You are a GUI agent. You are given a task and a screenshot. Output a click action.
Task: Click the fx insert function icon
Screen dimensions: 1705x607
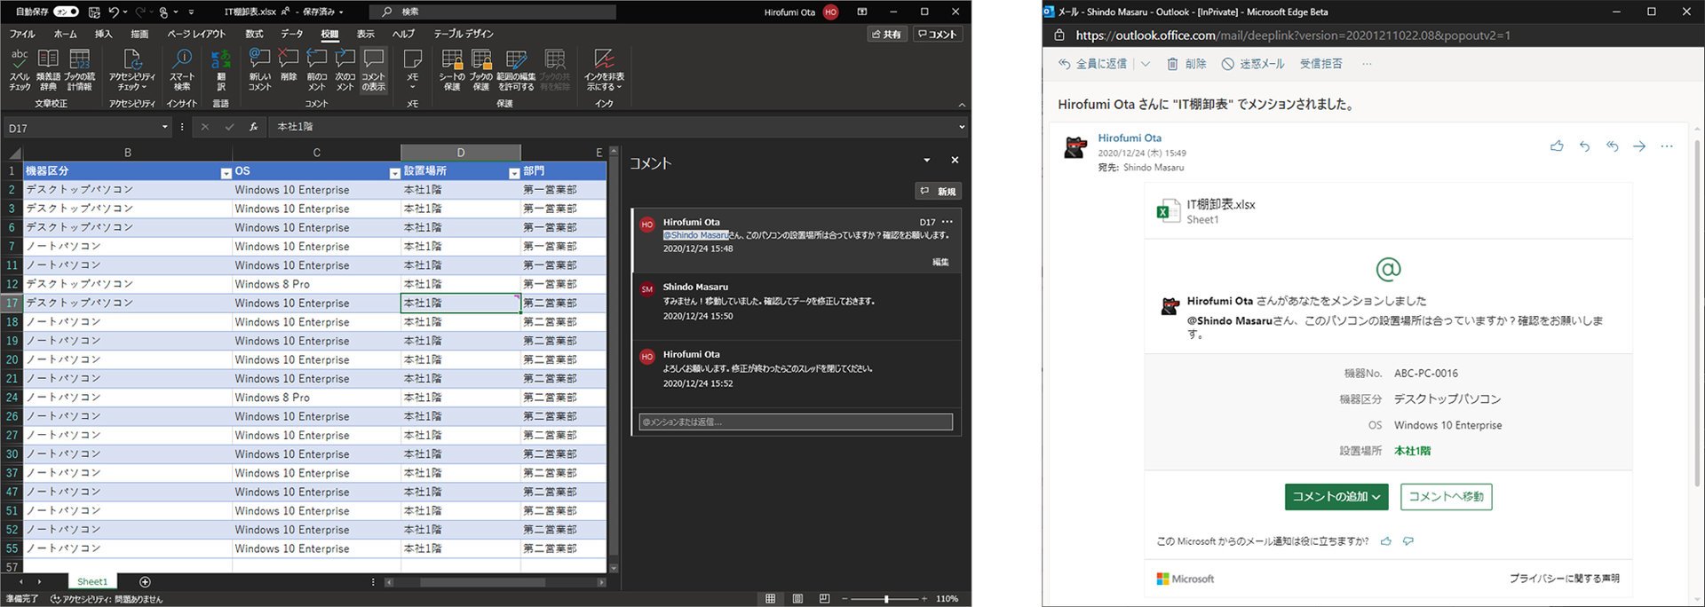coord(253,127)
